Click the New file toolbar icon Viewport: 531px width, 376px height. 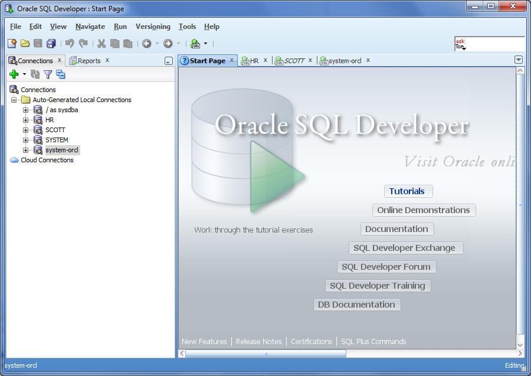point(12,43)
